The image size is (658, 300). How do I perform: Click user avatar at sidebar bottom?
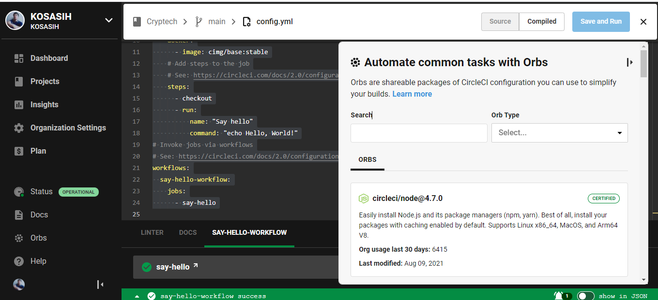click(19, 285)
